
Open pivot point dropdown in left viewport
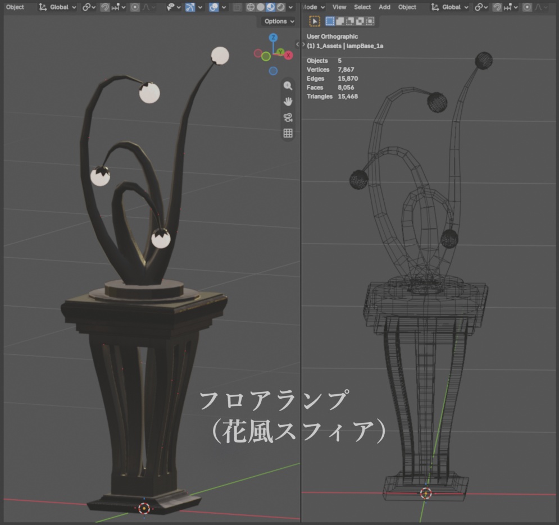click(89, 7)
